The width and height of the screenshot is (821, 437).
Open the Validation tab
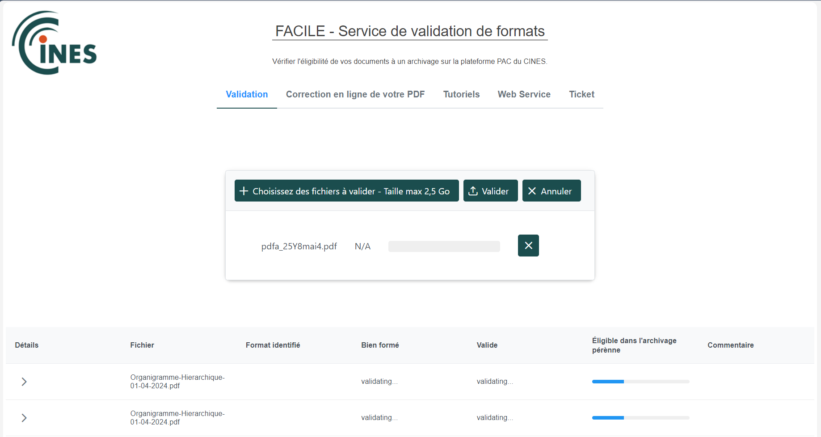pyautogui.click(x=247, y=94)
